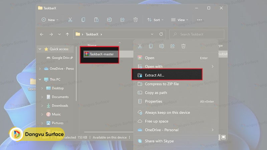
Task: Click Rename icon in the context menu
Action: tap(162, 46)
